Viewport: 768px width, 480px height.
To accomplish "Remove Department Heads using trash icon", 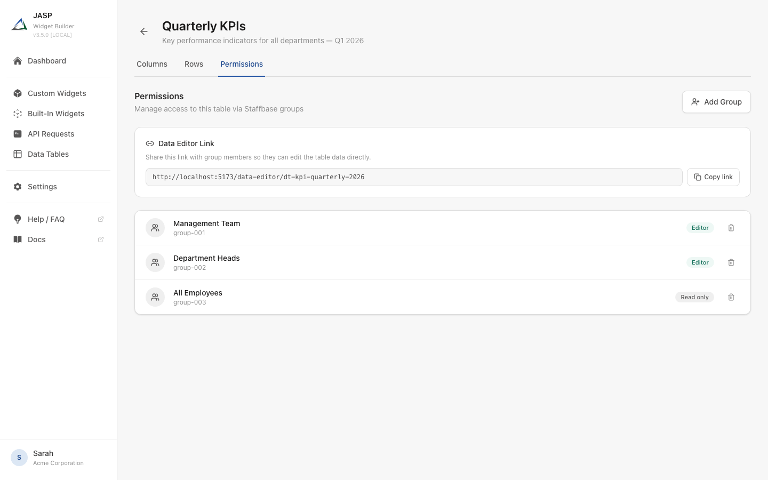I will [x=731, y=262].
